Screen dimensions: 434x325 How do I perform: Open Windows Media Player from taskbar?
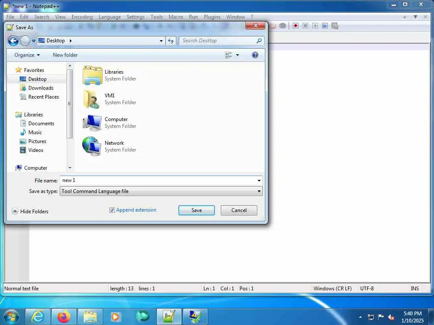(115, 317)
